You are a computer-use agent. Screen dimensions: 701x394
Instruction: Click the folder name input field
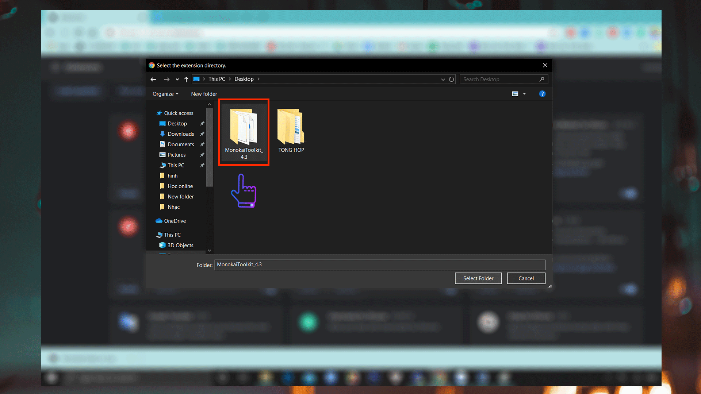(x=380, y=264)
